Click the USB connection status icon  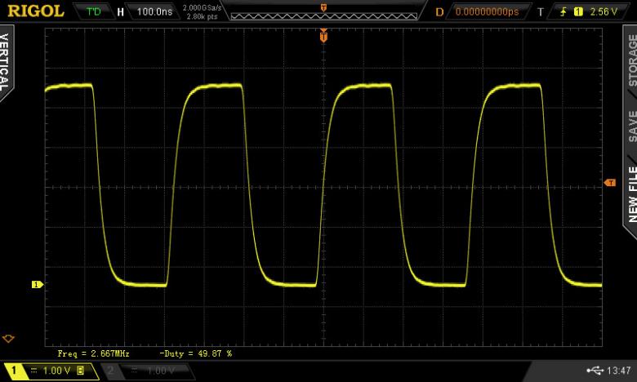(x=594, y=371)
